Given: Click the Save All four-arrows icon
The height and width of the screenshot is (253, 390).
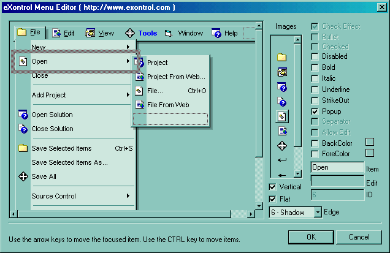Looking at the screenshot, I should click(23, 176).
